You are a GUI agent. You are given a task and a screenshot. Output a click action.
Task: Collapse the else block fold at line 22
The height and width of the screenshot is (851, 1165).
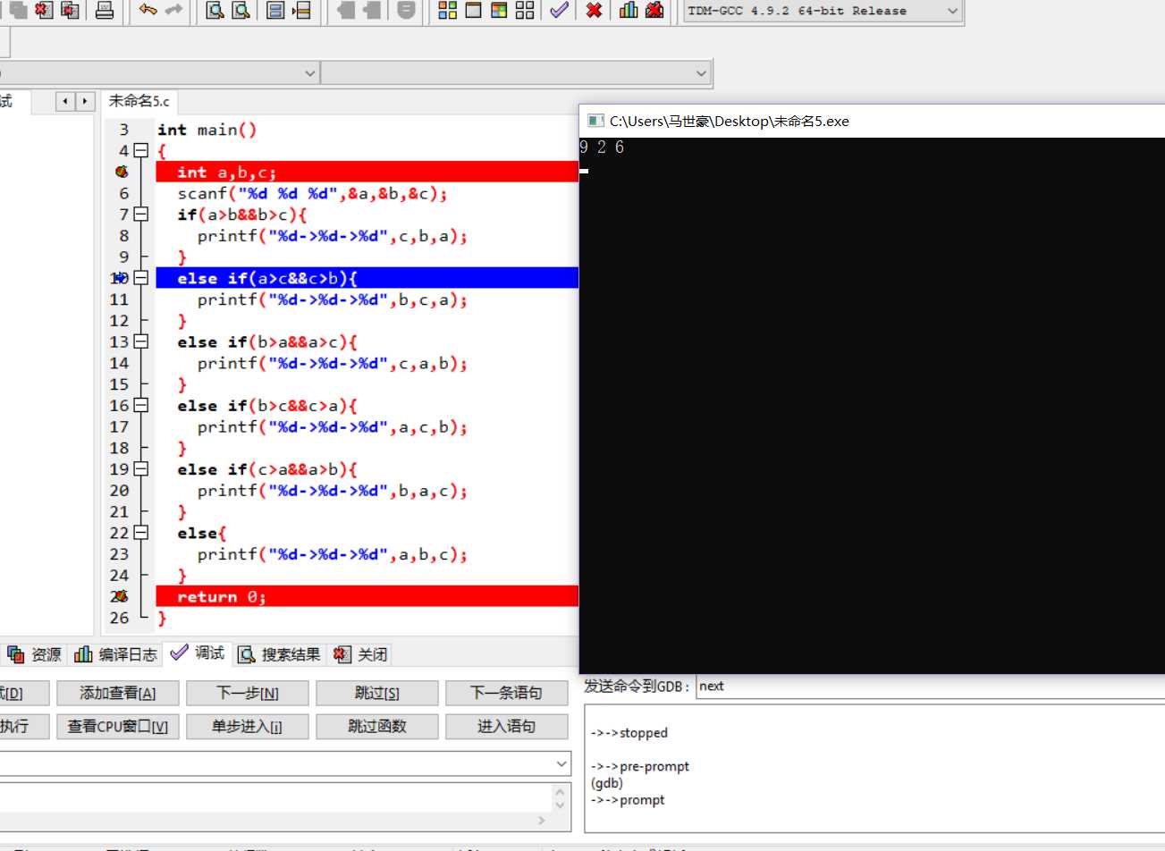click(140, 533)
